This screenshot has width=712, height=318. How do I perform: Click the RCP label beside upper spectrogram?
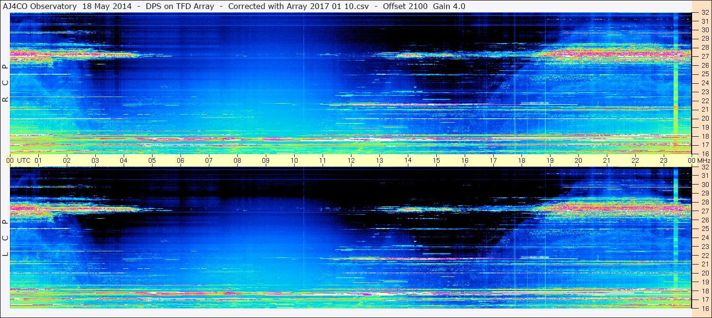point(5,83)
